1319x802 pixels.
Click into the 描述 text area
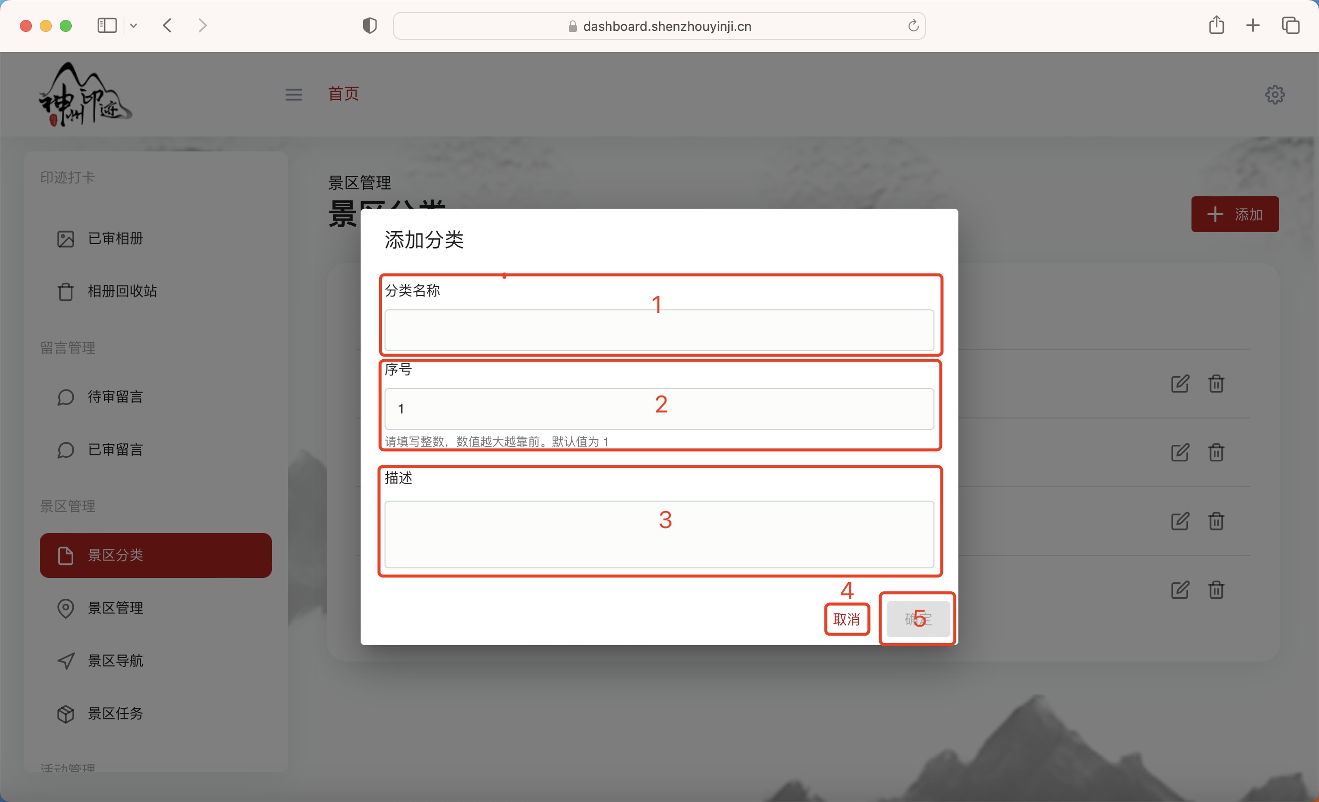[x=659, y=535]
